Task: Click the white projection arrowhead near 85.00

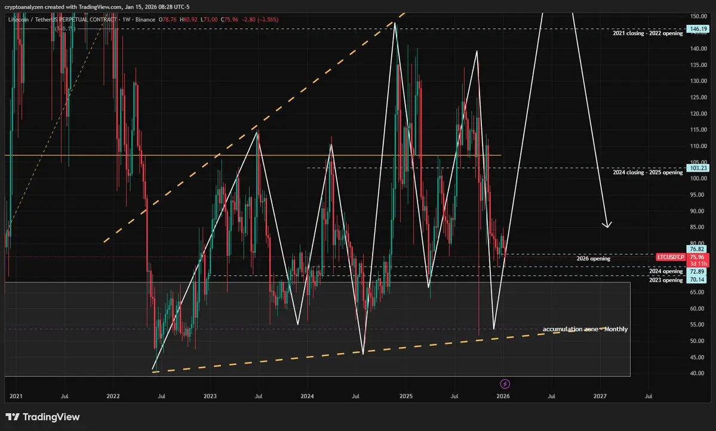Action: click(x=607, y=224)
